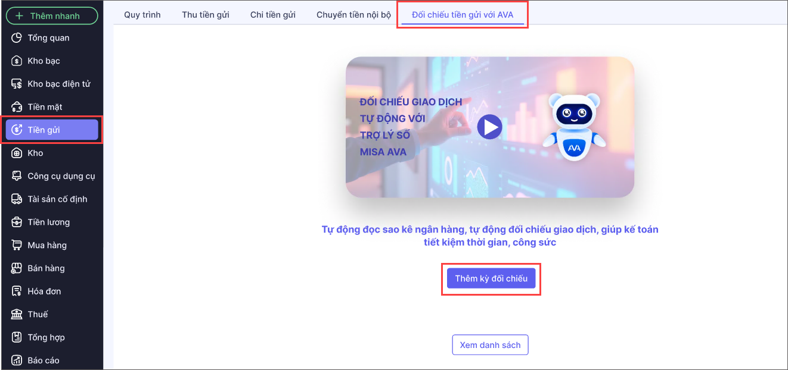This screenshot has width=788, height=370.
Task: Click the Hóa đơn invoice icon
Action: [17, 291]
